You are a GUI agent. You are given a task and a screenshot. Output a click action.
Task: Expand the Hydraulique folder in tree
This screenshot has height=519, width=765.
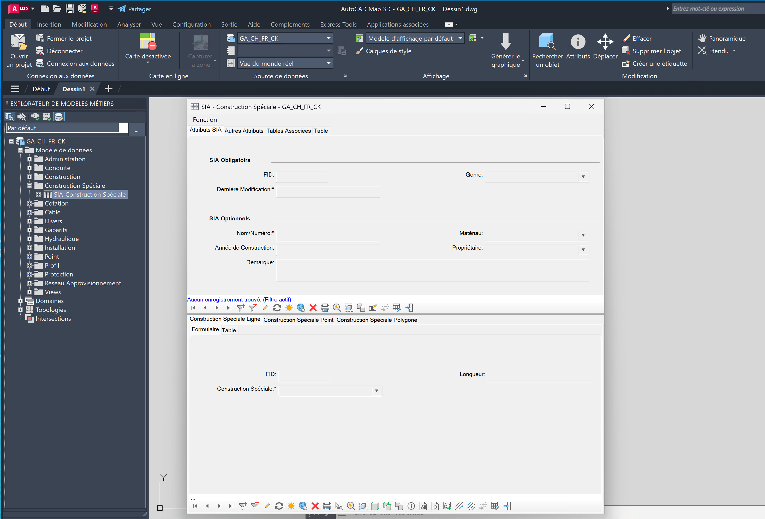tap(29, 239)
